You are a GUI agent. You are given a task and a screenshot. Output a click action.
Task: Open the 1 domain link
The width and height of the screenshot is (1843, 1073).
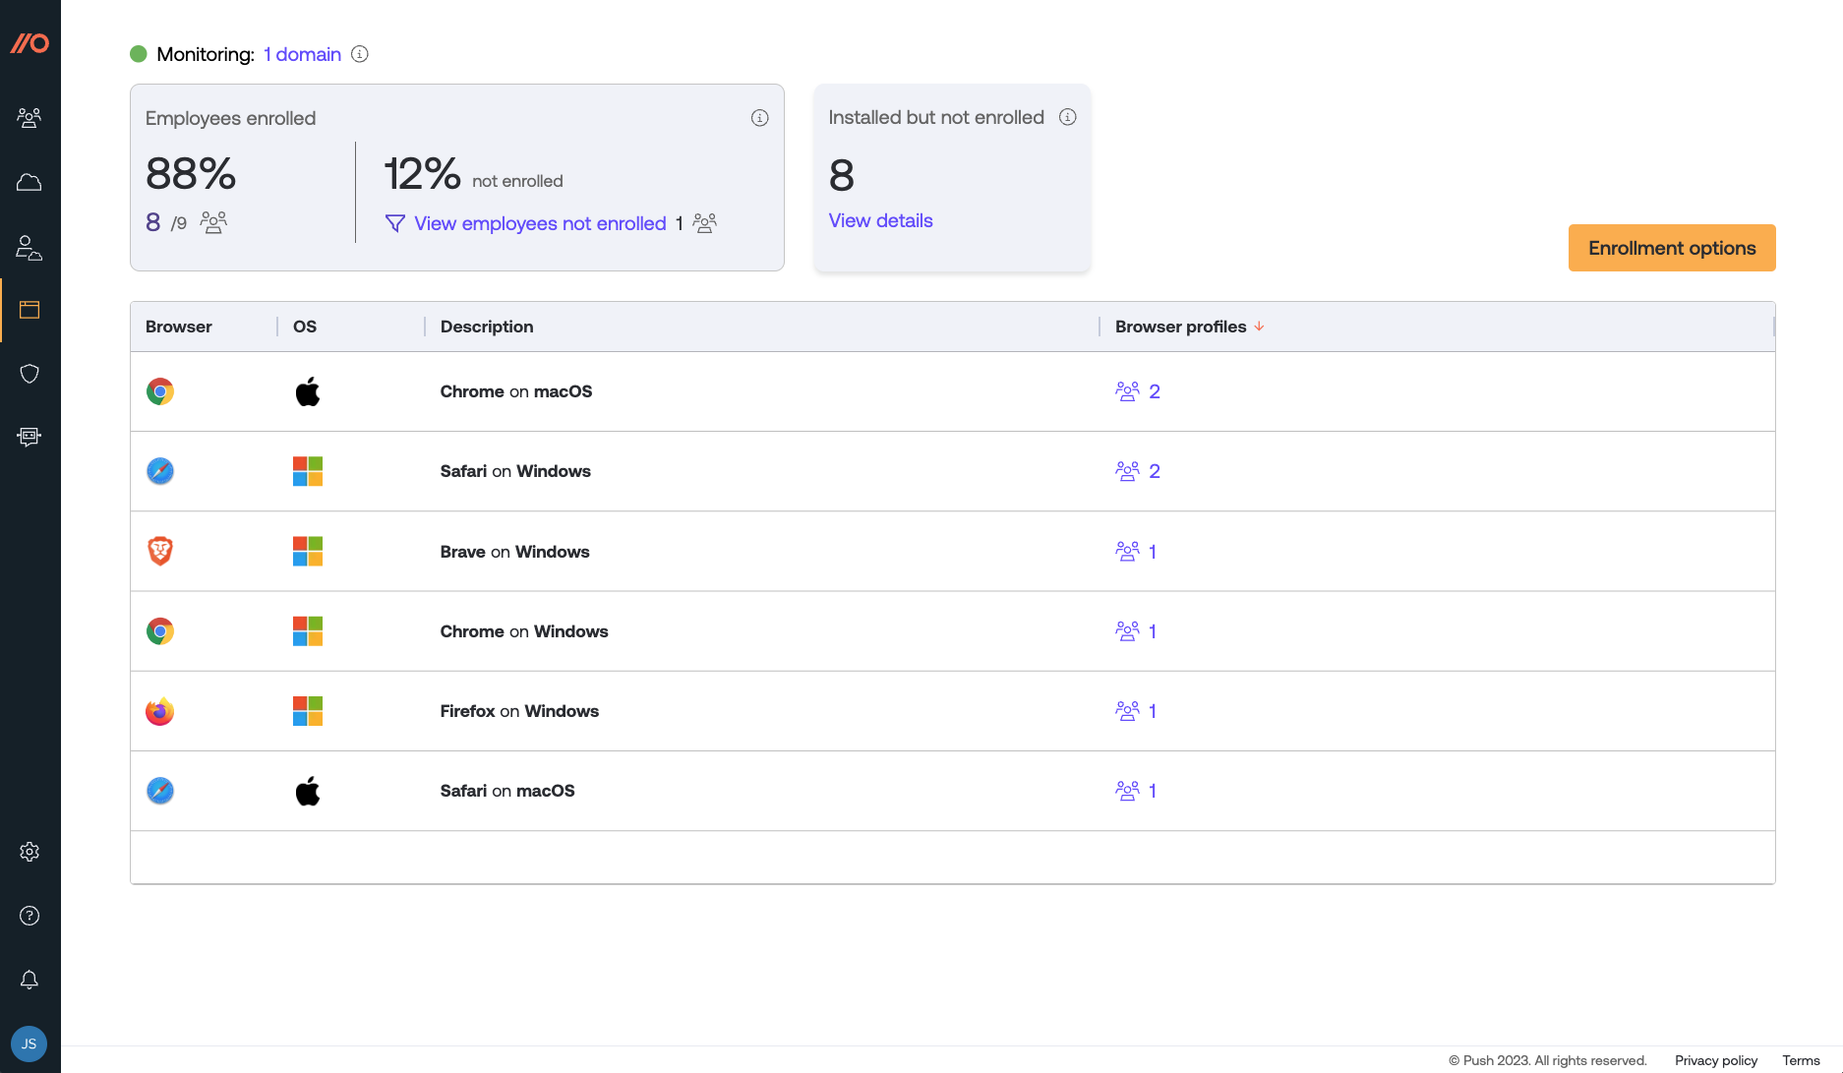tap(301, 54)
